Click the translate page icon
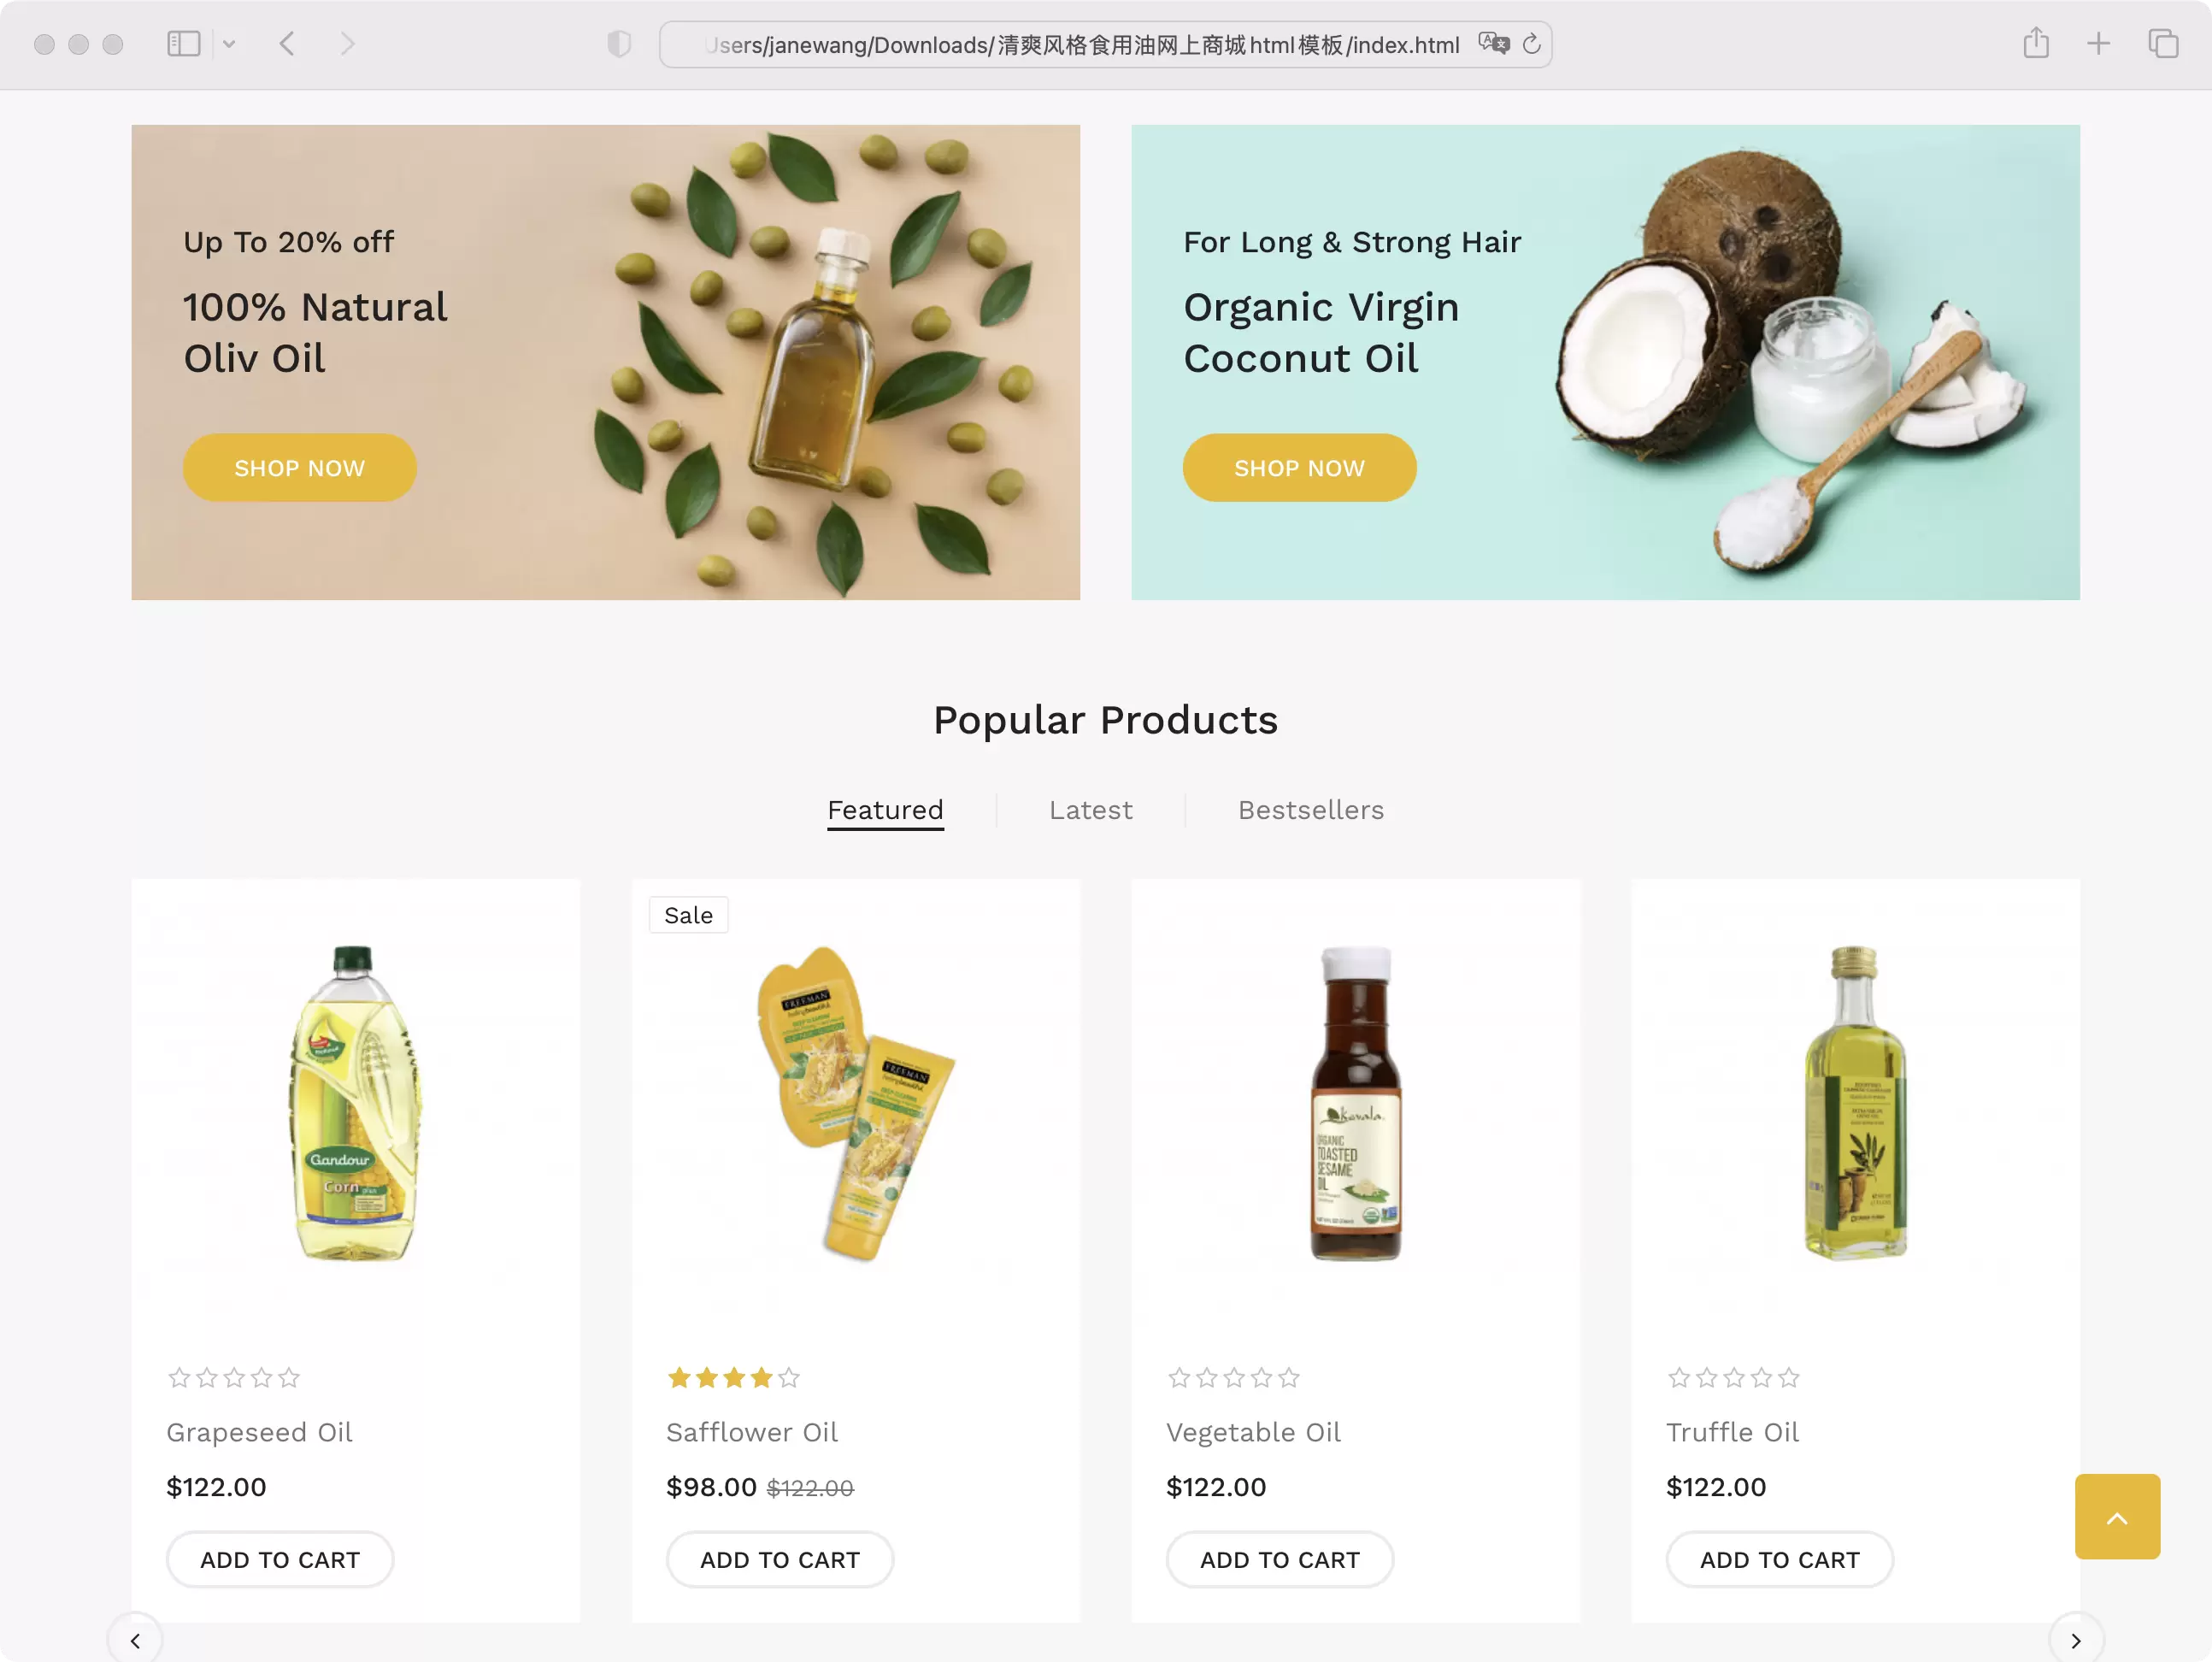2212x1662 pixels. 1494,44
